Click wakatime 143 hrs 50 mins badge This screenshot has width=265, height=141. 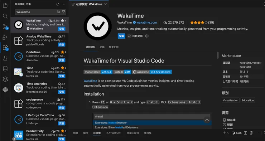click(152, 72)
